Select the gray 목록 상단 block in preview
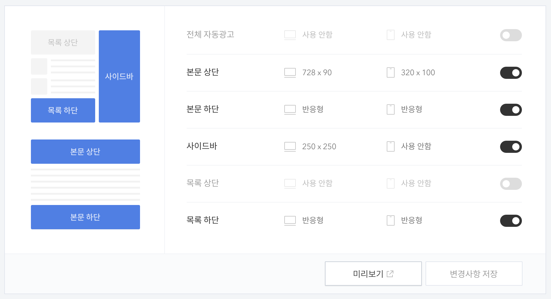Image resolution: width=551 pixels, height=299 pixels. (63, 42)
